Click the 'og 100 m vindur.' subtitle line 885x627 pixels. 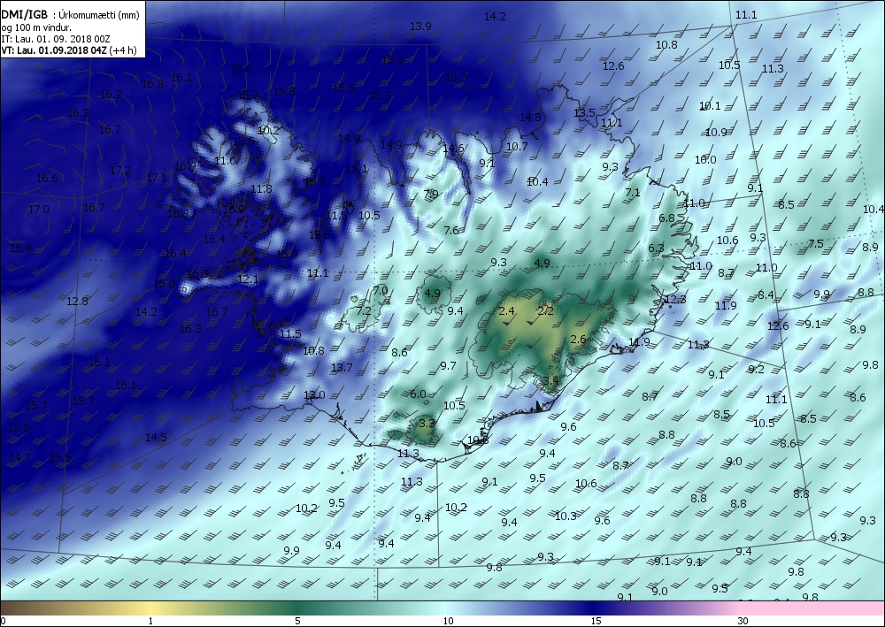(36, 27)
